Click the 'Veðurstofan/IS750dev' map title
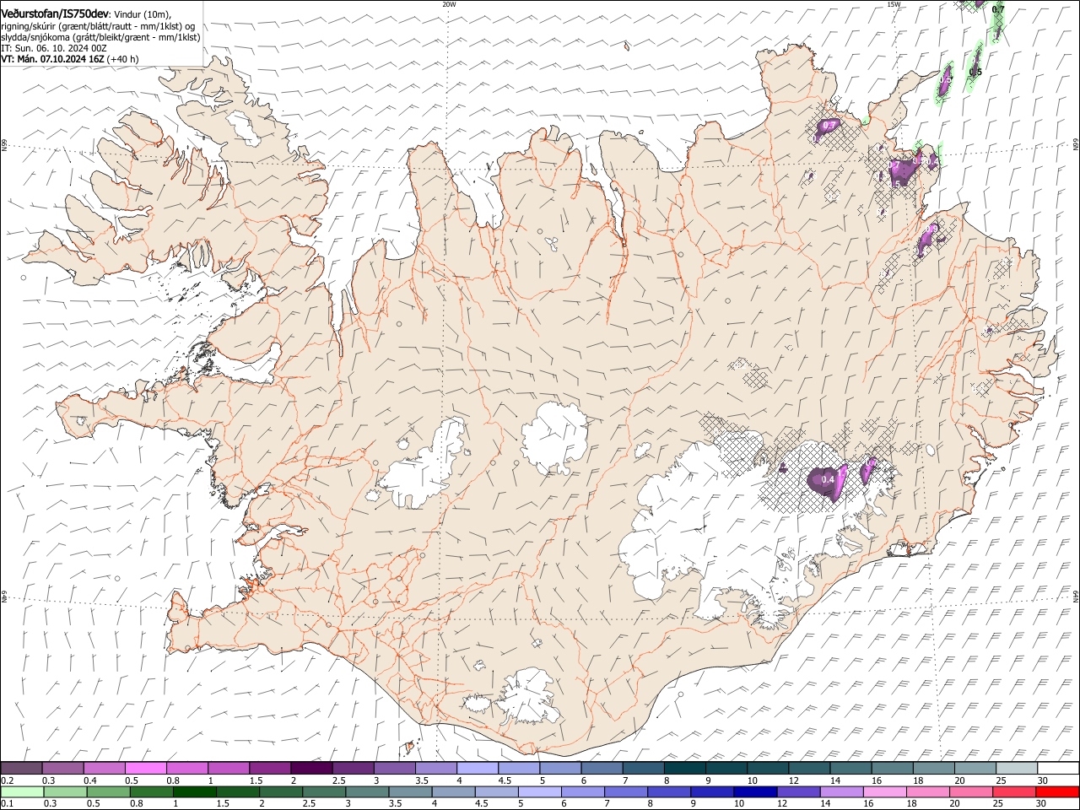1080x810 pixels. (x=55, y=14)
